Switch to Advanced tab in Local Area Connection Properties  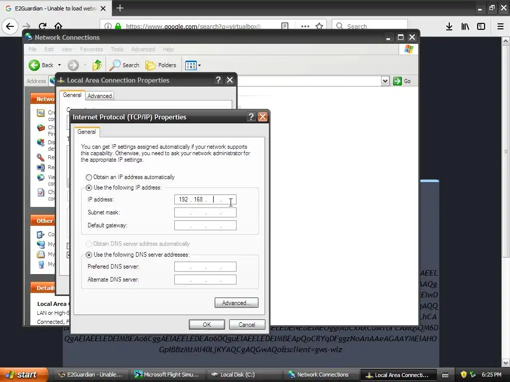[100, 96]
